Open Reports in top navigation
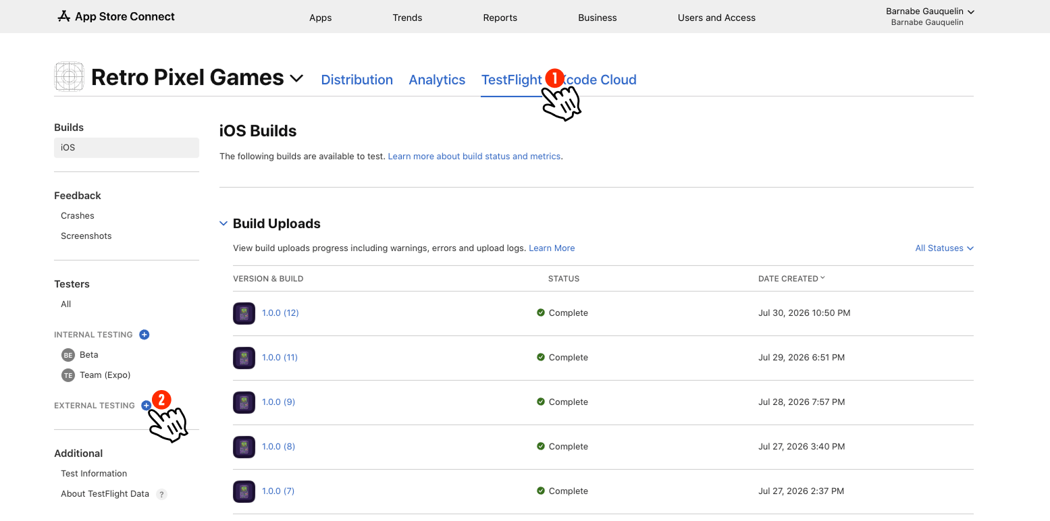This screenshot has width=1050, height=521. (500, 18)
